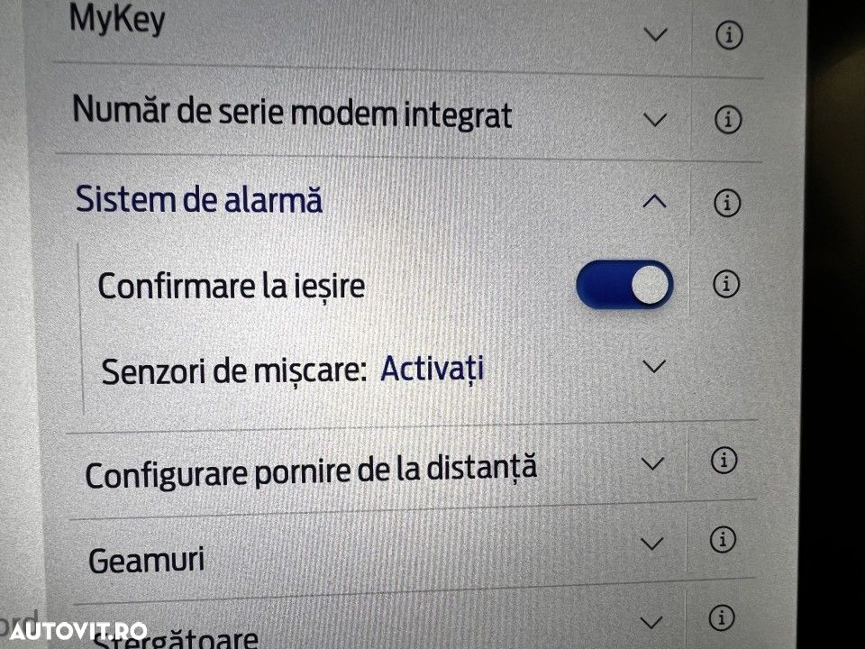Screen dimensions: 865x649
Task: Open info icon for MyKey
Action: (728, 36)
